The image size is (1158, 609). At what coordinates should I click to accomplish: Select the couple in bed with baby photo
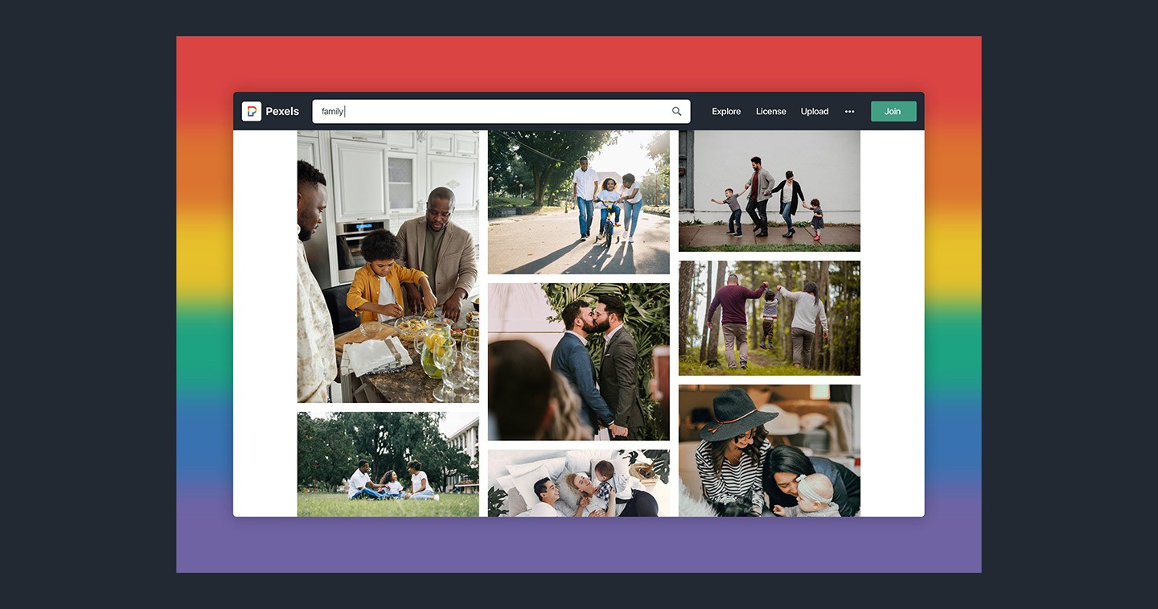point(578,483)
